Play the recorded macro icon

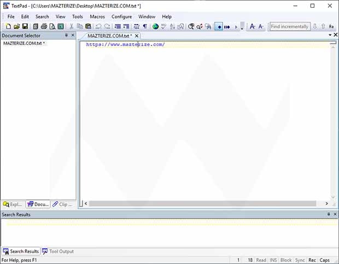click(236, 27)
